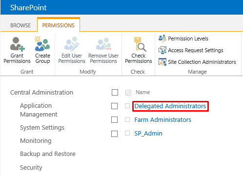Open System Settings in side navigation

[42, 128]
